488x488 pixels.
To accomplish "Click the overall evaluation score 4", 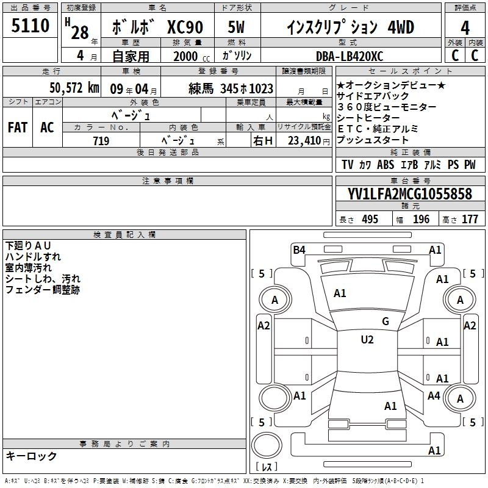I will [x=465, y=28].
